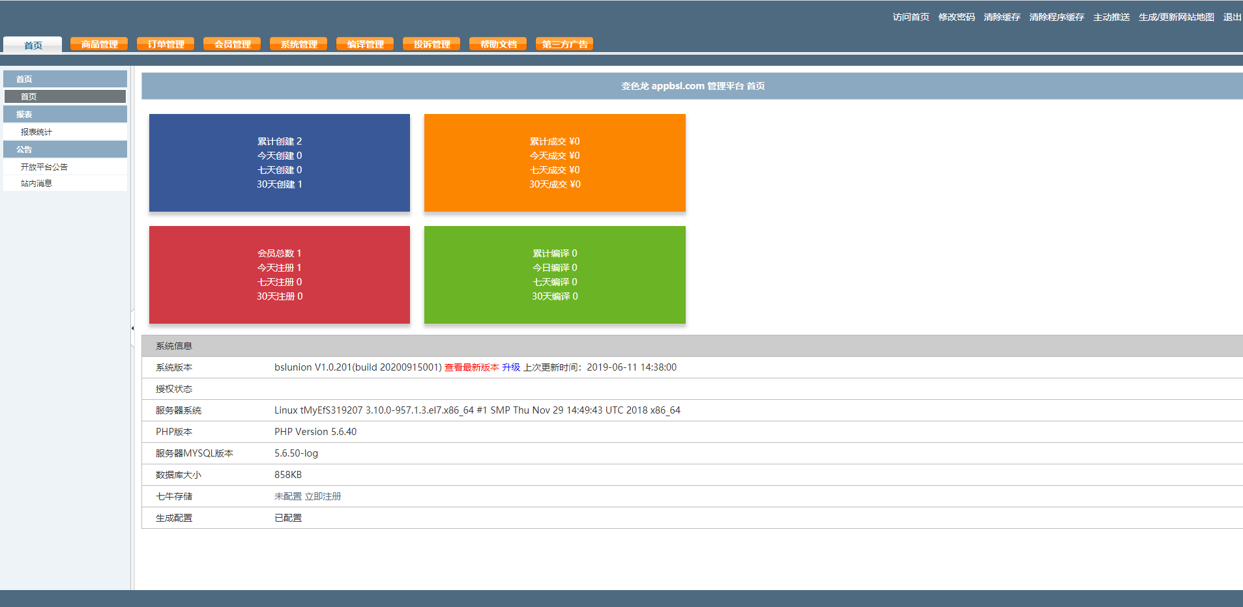Open 站内消息 in the sidebar

(x=37, y=183)
